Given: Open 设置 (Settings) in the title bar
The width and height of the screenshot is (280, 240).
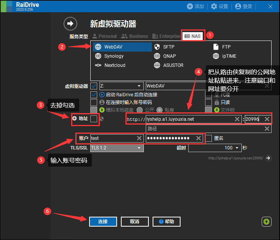Looking at the screenshot, I should pyautogui.click(x=220, y=6).
